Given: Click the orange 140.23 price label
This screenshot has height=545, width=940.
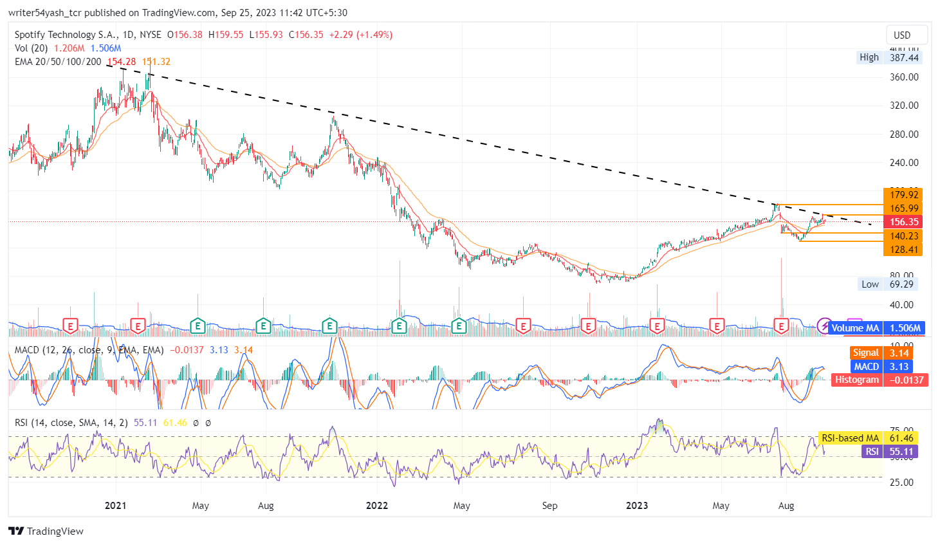Looking at the screenshot, I should pos(903,236).
